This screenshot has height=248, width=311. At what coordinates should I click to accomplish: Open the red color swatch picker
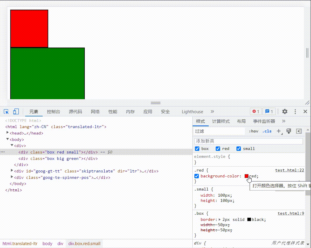pos(246,176)
